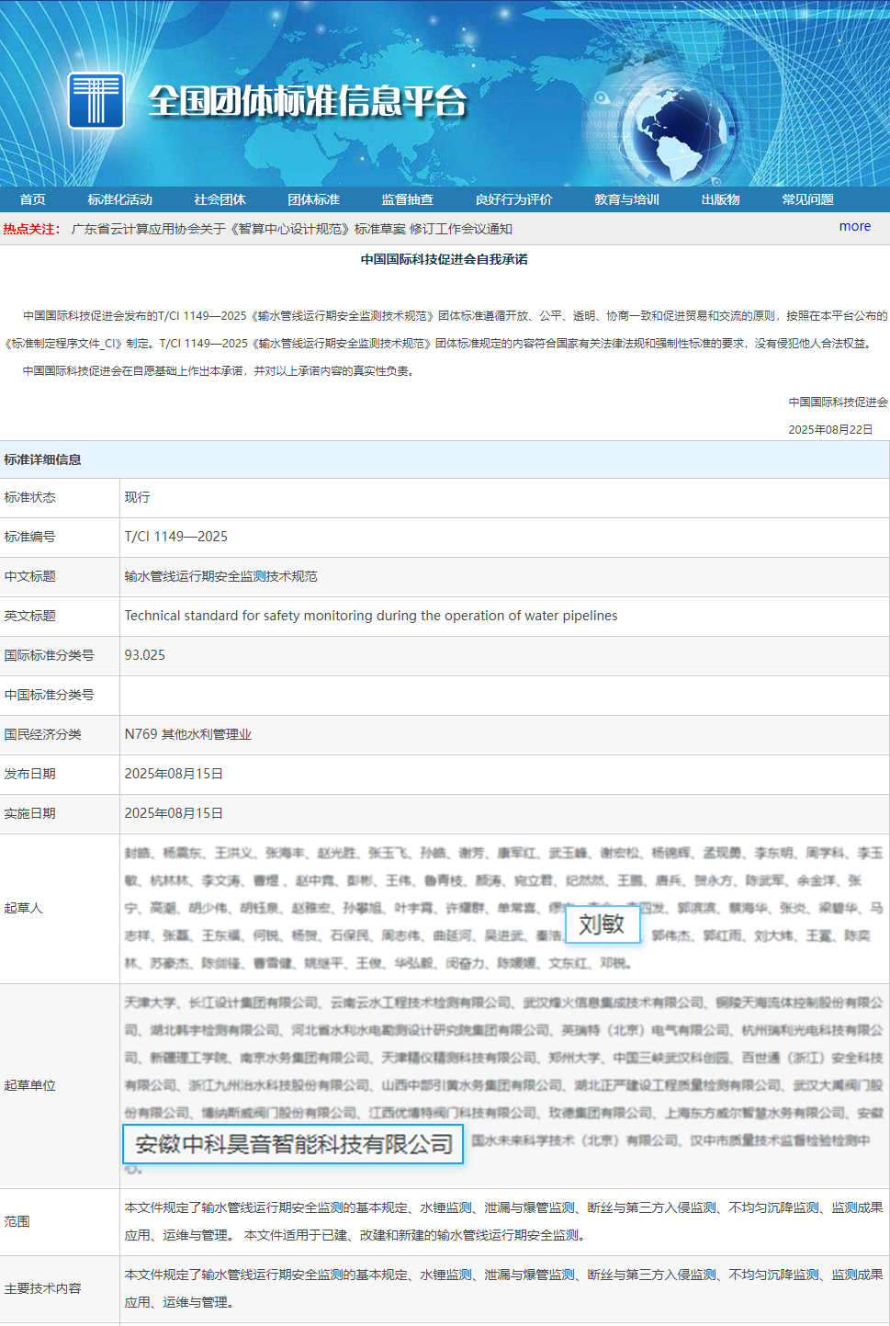Click the 标准编号 row label
The height and width of the screenshot is (1326, 890).
click(30, 537)
